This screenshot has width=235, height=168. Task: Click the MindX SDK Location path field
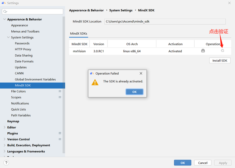point(165,21)
